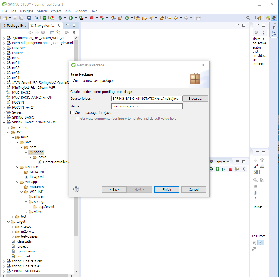Image resolution: width=279 pixels, height=277 pixels.
Task: Open the File menu
Action: [x=4, y=11]
